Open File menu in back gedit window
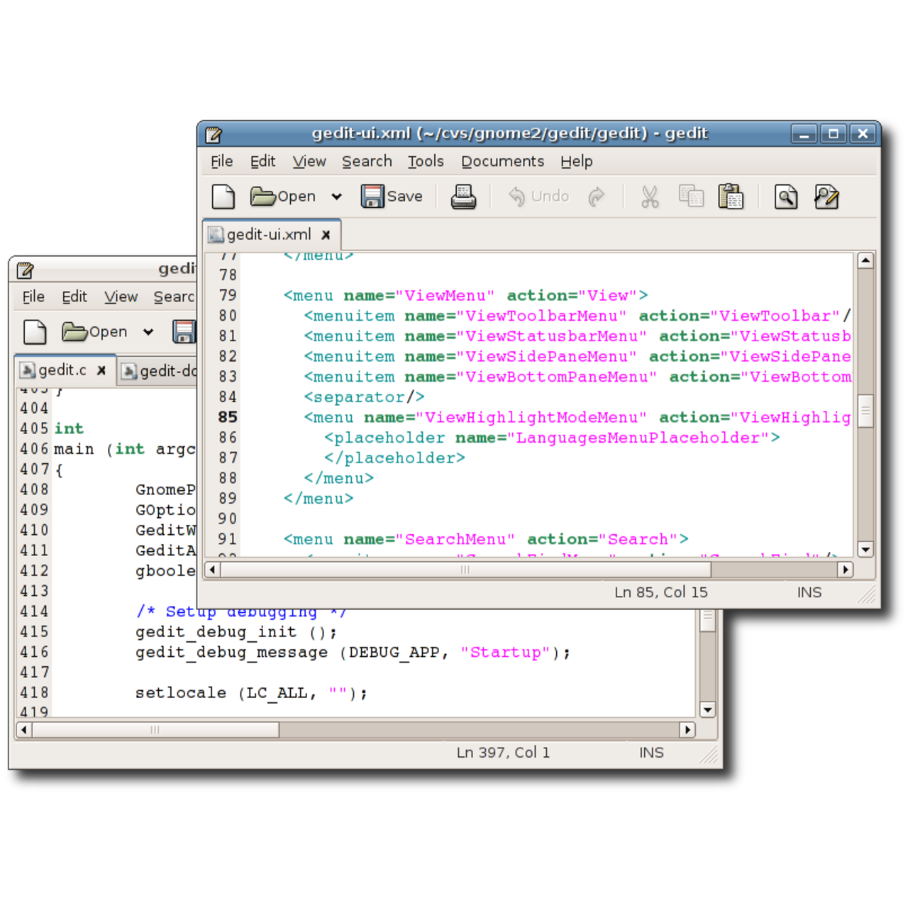The width and height of the screenshot is (908, 908). (33, 297)
